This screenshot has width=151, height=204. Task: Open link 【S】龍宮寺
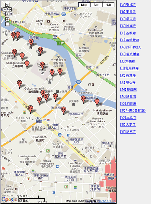coord(128,132)
